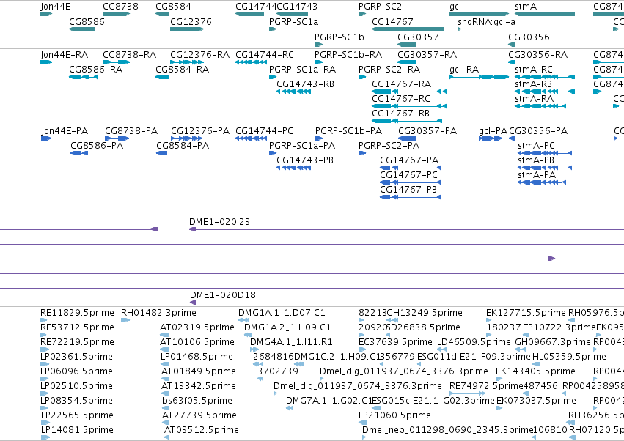Select the PGRP-SC2 gene feature

tap(362, 14)
